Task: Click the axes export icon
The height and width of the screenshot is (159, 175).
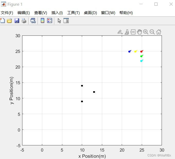Action: (x=120, y=32)
